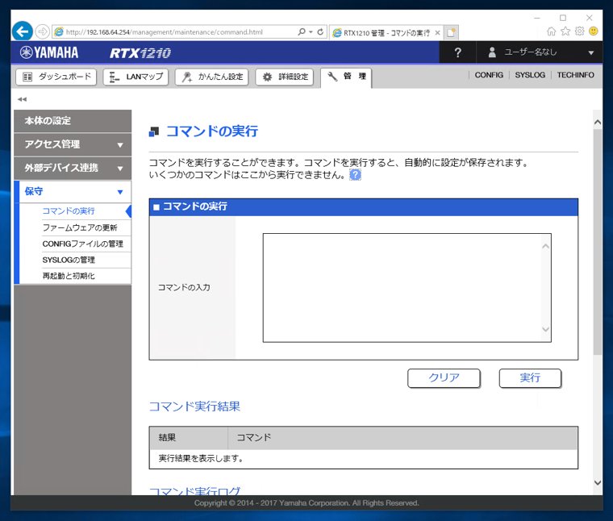Click into the command input text area
This screenshot has width=613, height=521.
[x=407, y=288]
